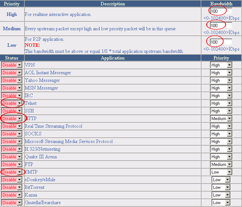Change the HTTP priority dropdown

tap(221, 119)
